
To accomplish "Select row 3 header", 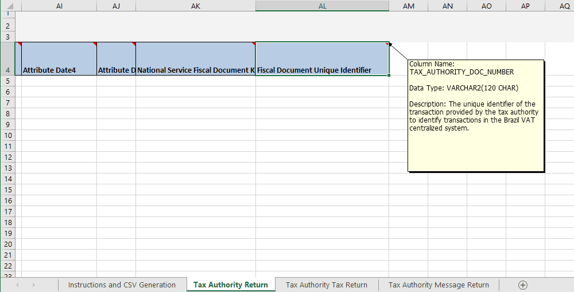I will click(7, 37).
